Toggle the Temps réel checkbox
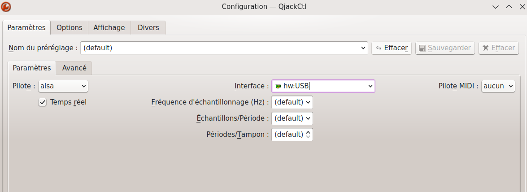The height and width of the screenshot is (192, 527). click(x=43, y=102)
